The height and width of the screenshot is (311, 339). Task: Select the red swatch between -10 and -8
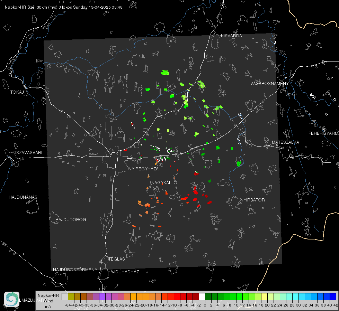coord(177,296)
